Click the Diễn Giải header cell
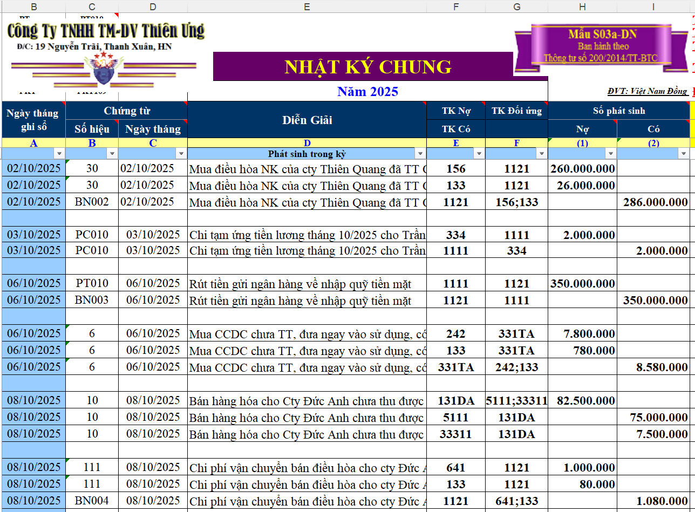Image resolution: width=695 pixels, height=512 pixels. pyautogui.click(x=306, y=120)
